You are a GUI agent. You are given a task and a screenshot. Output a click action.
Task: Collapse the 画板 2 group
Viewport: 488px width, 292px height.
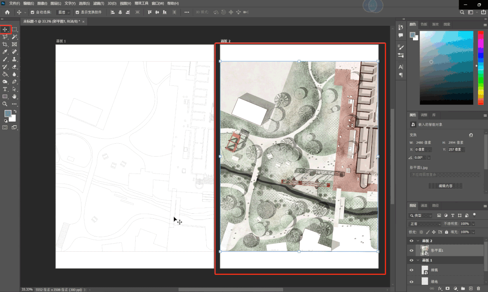417,241
